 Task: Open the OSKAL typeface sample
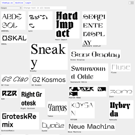tap(14, 39)
